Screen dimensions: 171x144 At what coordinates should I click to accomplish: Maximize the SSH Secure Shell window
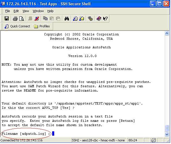point(159,4)
